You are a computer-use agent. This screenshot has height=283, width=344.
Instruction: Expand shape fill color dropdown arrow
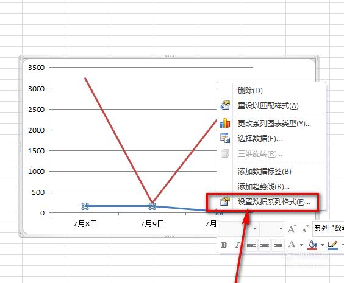pyautogui.click(x=322, y=245)
